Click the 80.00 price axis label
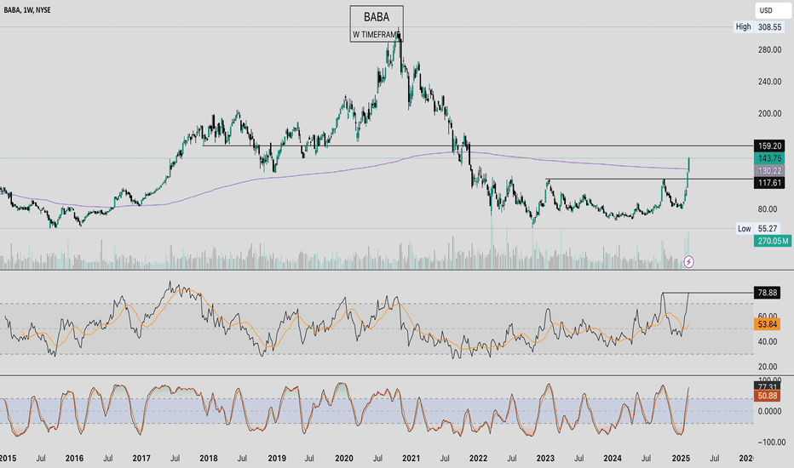Viewport: 794px width, 468px height. (x=769, y=209)
